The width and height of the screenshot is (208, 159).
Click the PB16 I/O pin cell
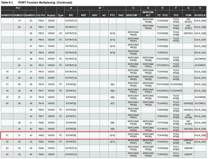[x=41, y=110]
